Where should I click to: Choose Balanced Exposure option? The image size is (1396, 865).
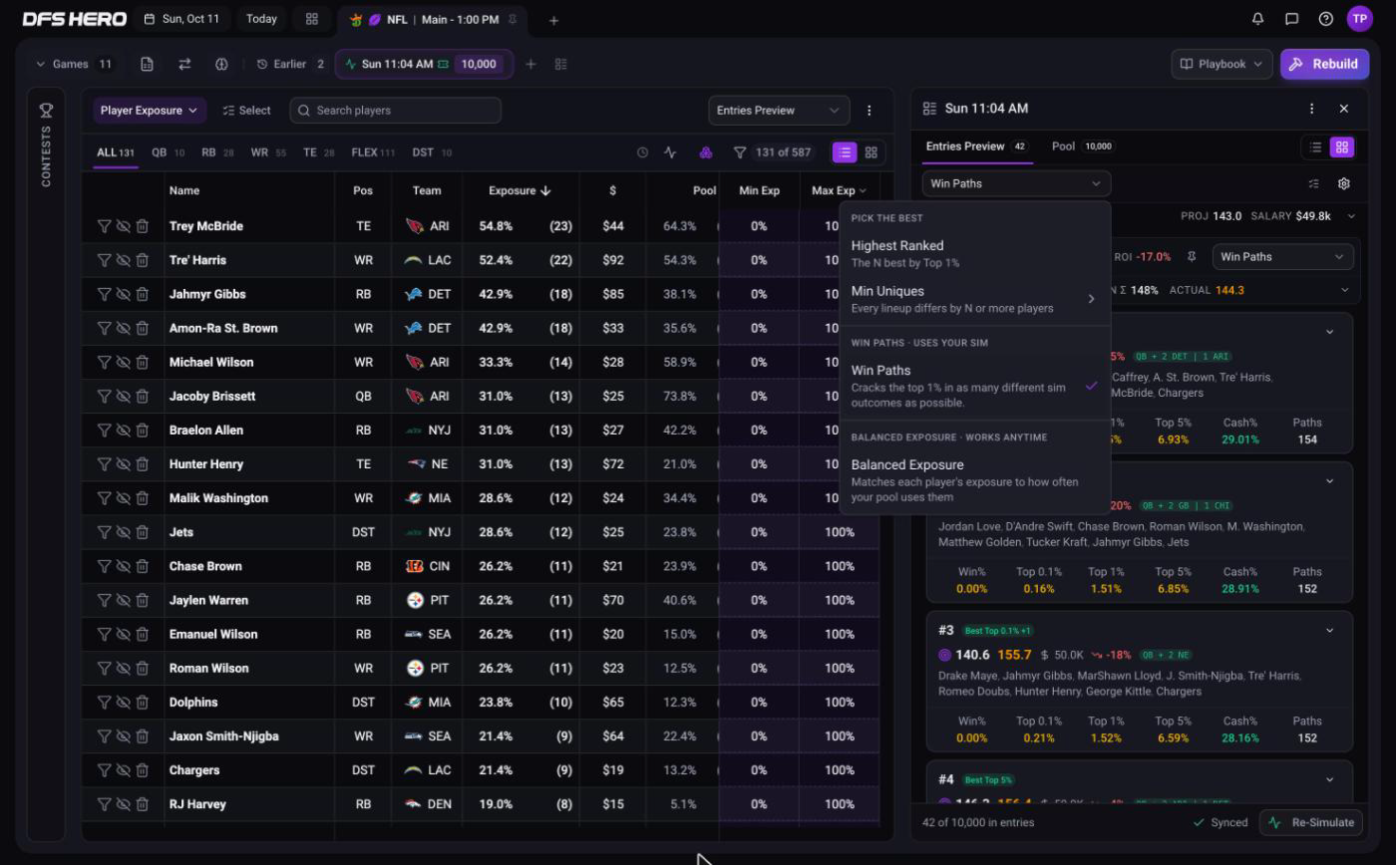point(975,480)
